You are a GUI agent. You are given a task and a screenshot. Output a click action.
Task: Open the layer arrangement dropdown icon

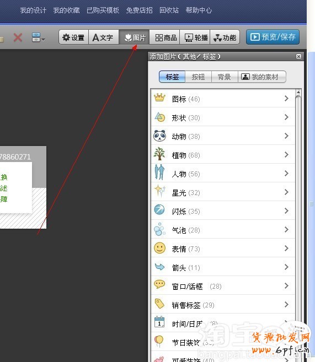tap(38, 37)
